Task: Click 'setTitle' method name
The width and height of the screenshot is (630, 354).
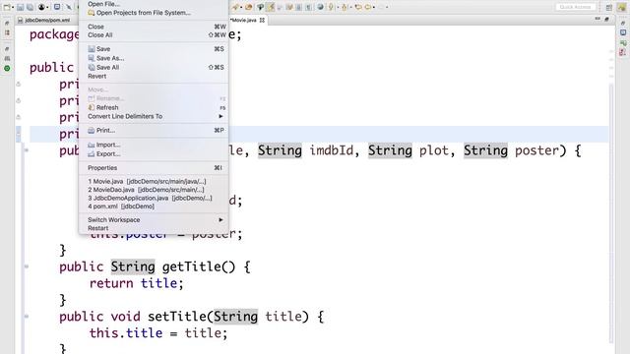Action: click(177, 317)
